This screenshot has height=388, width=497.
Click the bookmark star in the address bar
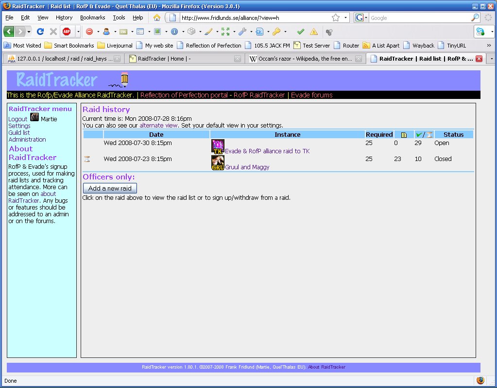tap(336, 17)
